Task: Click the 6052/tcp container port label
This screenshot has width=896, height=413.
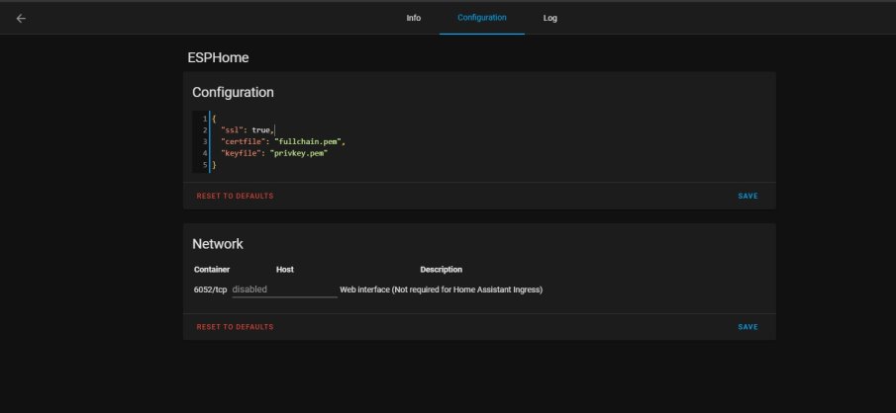Action: (x=210, y=289)
